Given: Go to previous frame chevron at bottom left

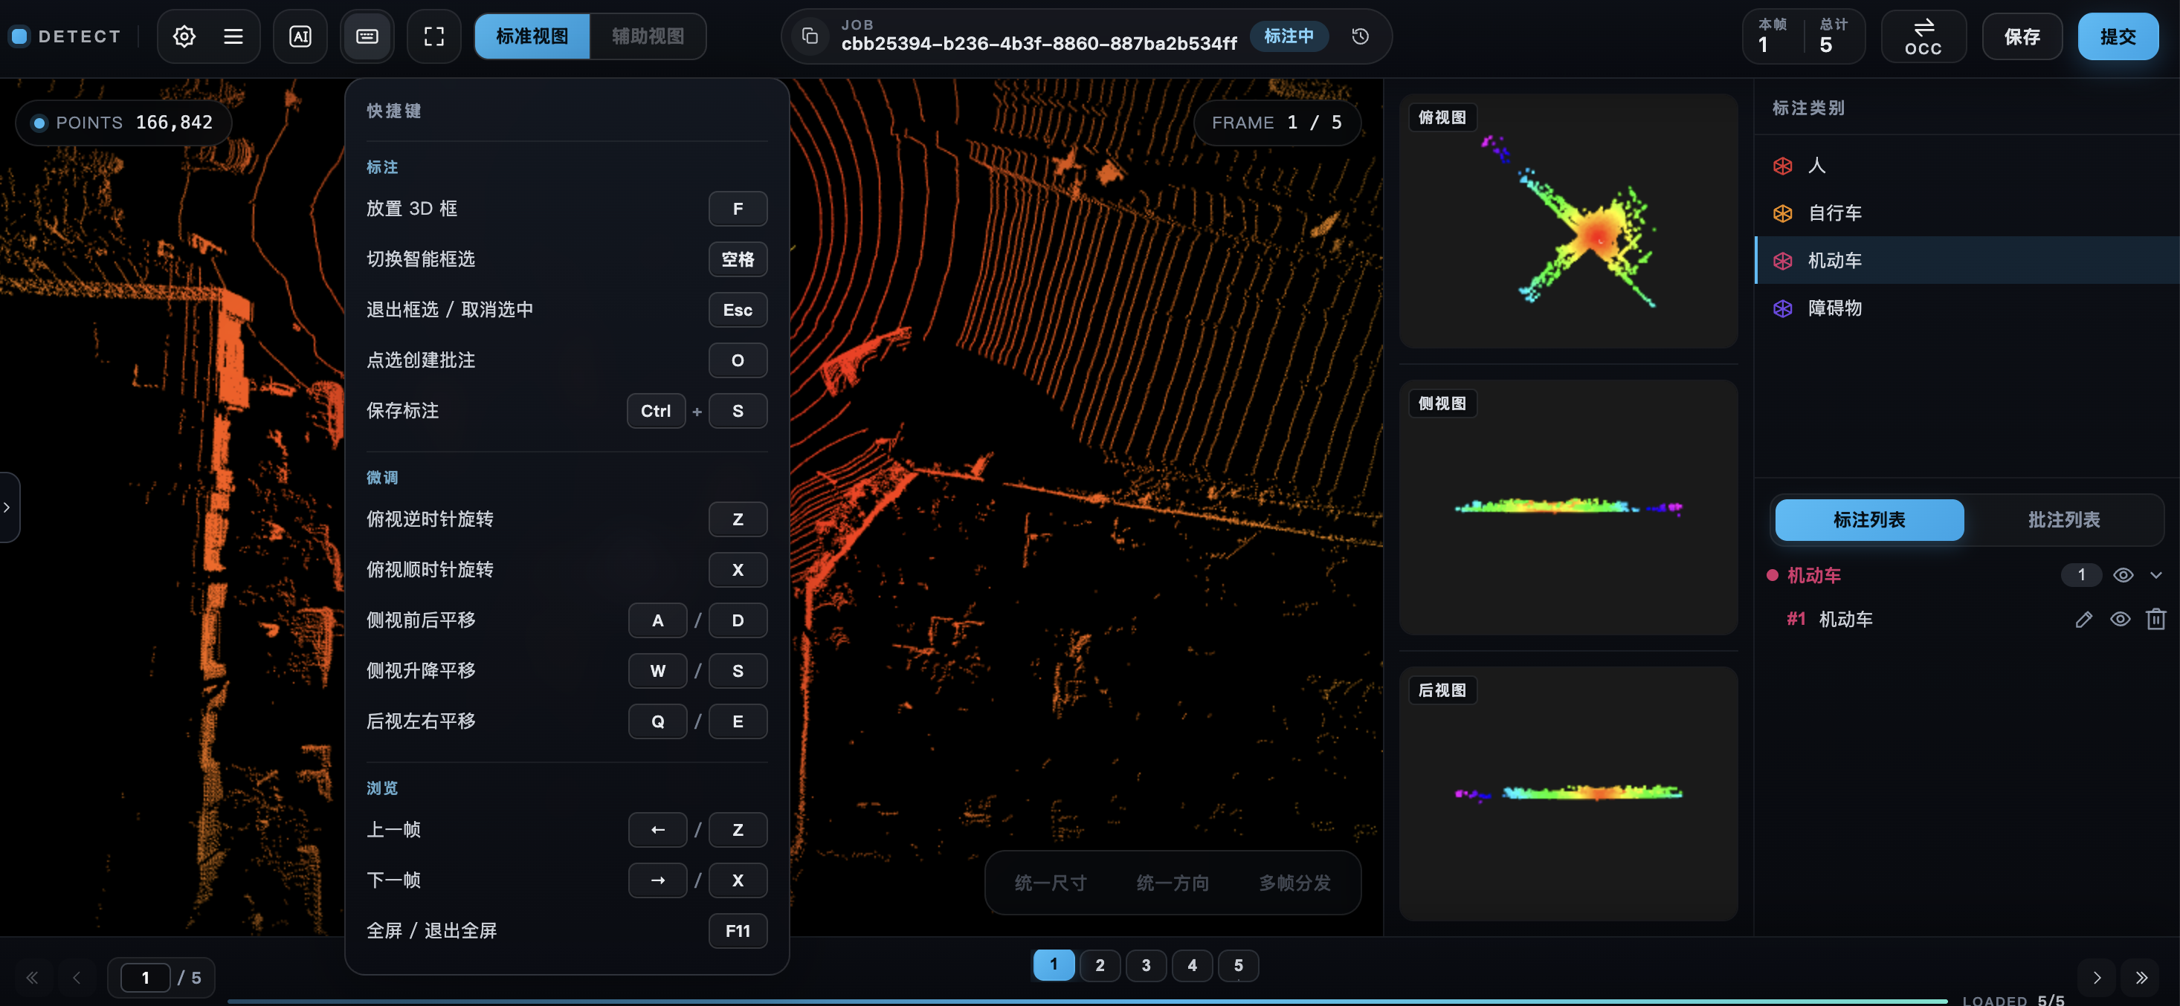Looking at the screenshot, I should [77, 978].
